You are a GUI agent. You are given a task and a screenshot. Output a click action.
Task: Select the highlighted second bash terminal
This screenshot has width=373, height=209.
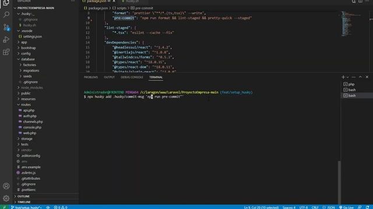coord(357,95)
